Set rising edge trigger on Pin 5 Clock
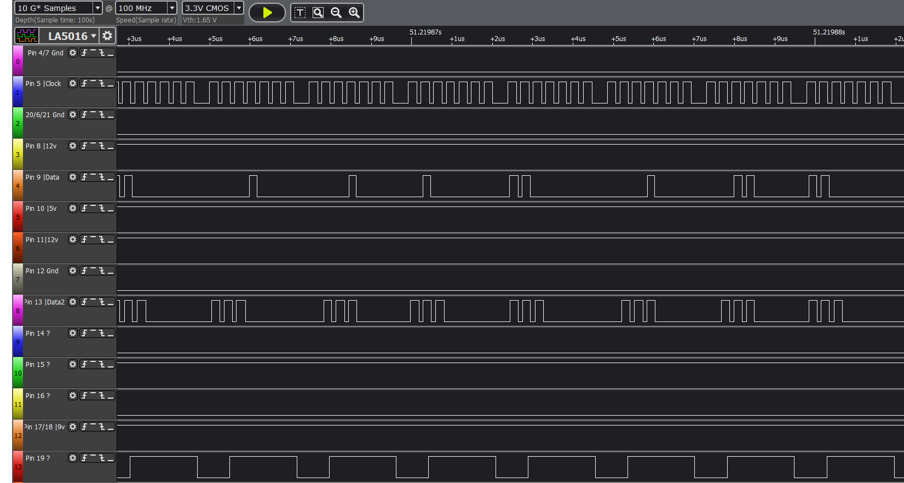 84,83
